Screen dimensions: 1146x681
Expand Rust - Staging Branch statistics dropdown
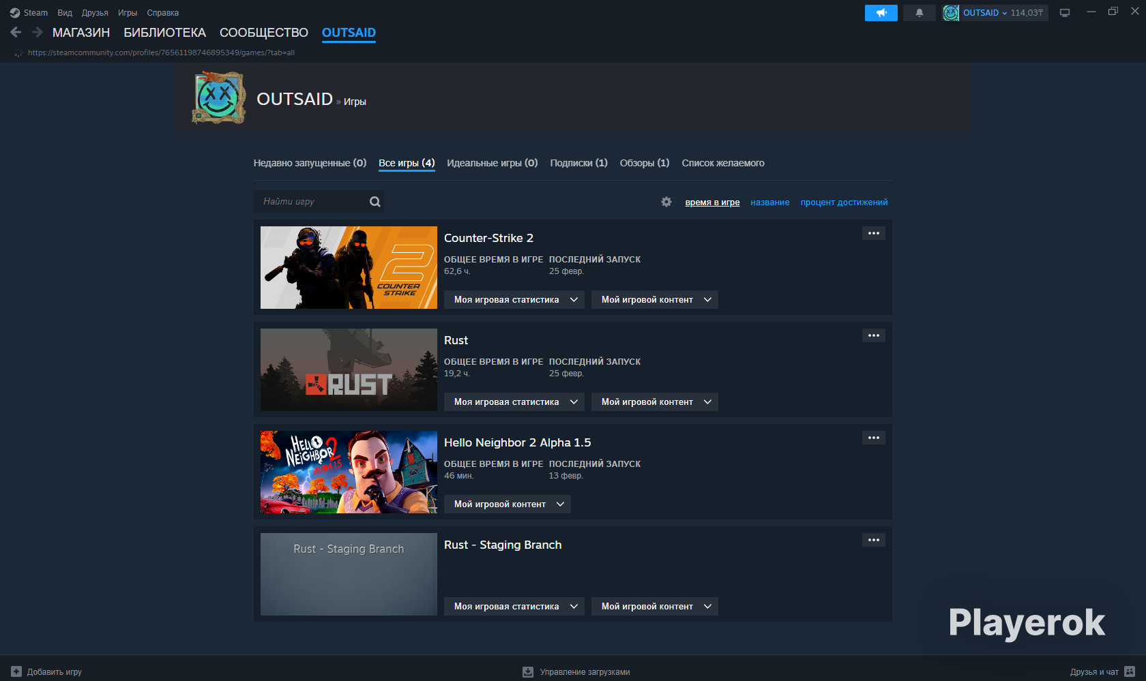coord(514,607)
